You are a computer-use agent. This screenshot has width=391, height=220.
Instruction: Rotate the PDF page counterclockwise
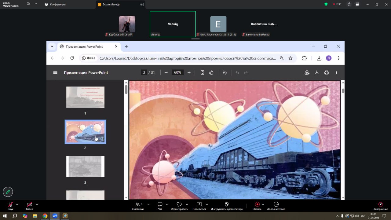(211, 73)
